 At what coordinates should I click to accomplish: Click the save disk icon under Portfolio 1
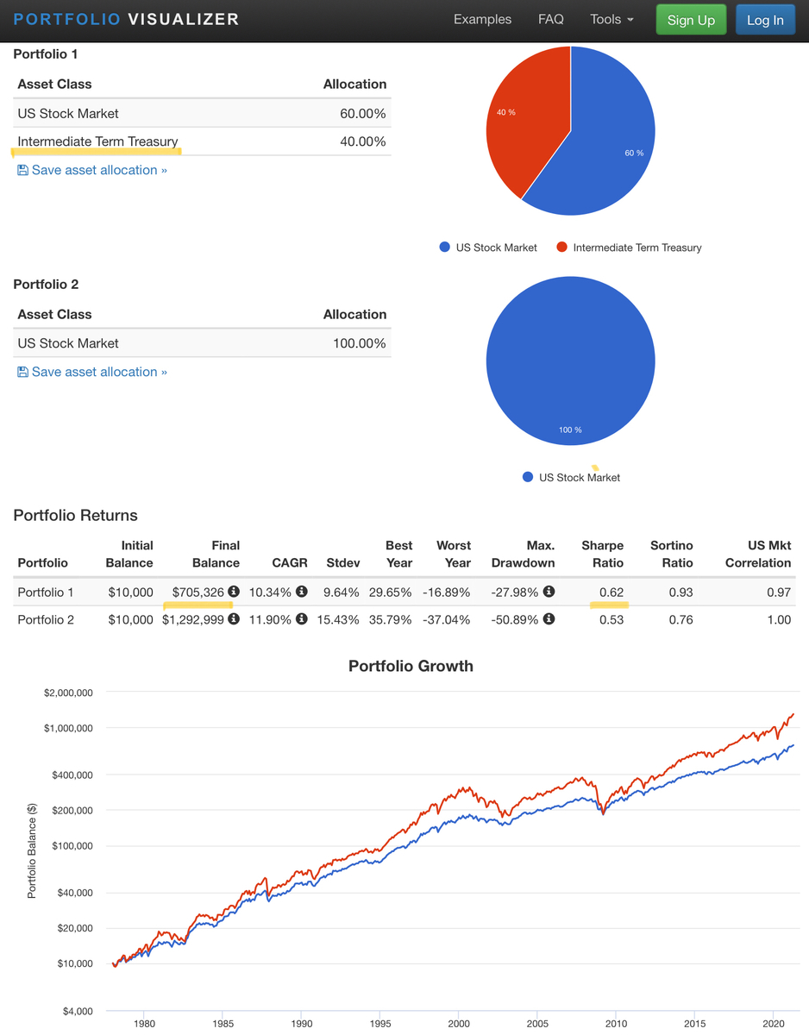(x=22, y=171)
